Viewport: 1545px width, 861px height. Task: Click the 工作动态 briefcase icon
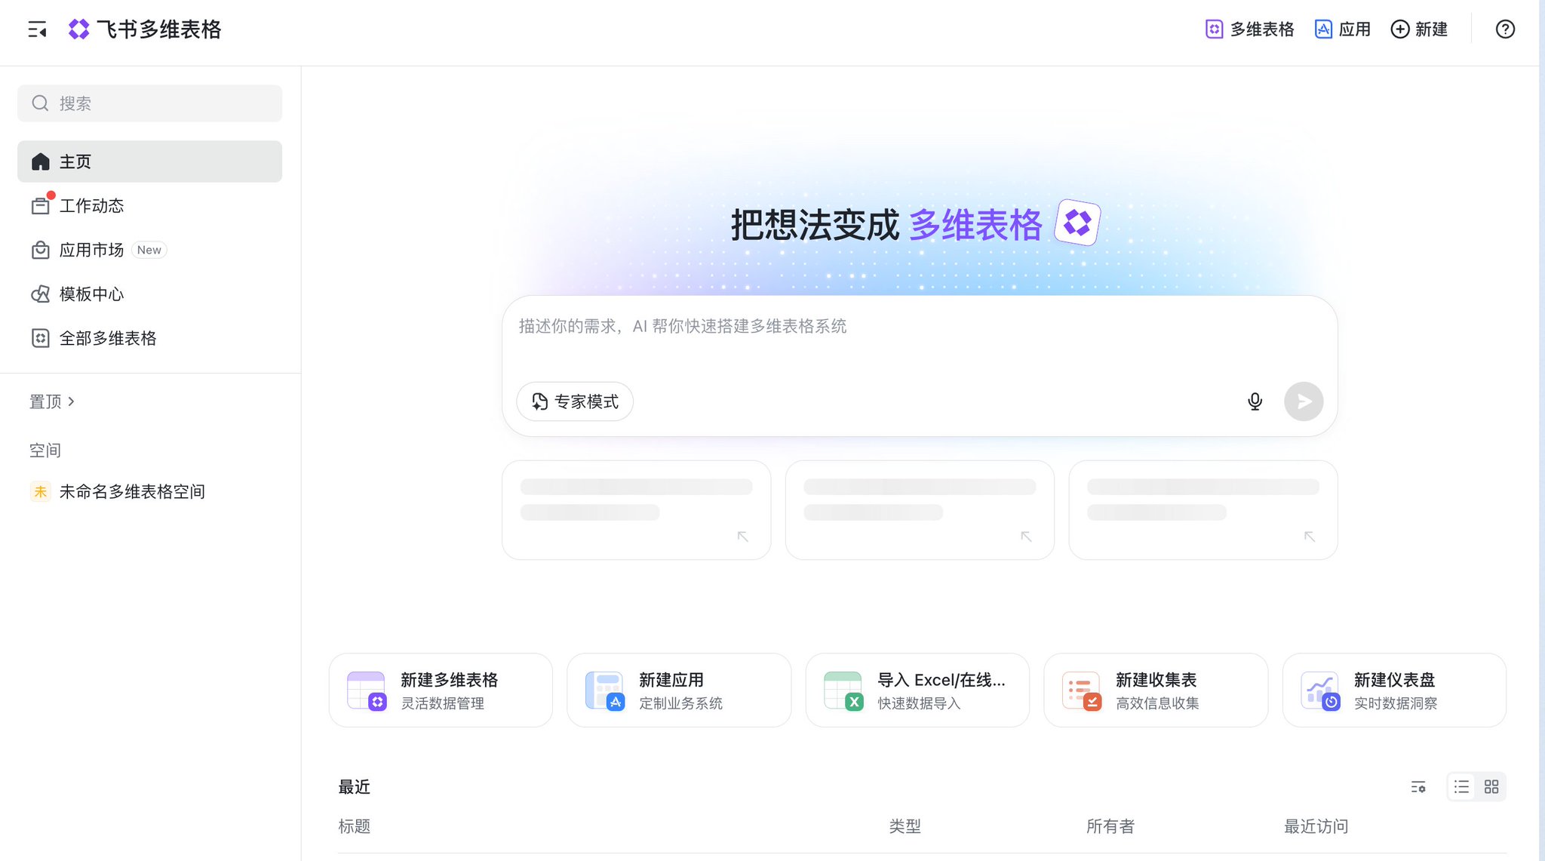coord(41,206)
